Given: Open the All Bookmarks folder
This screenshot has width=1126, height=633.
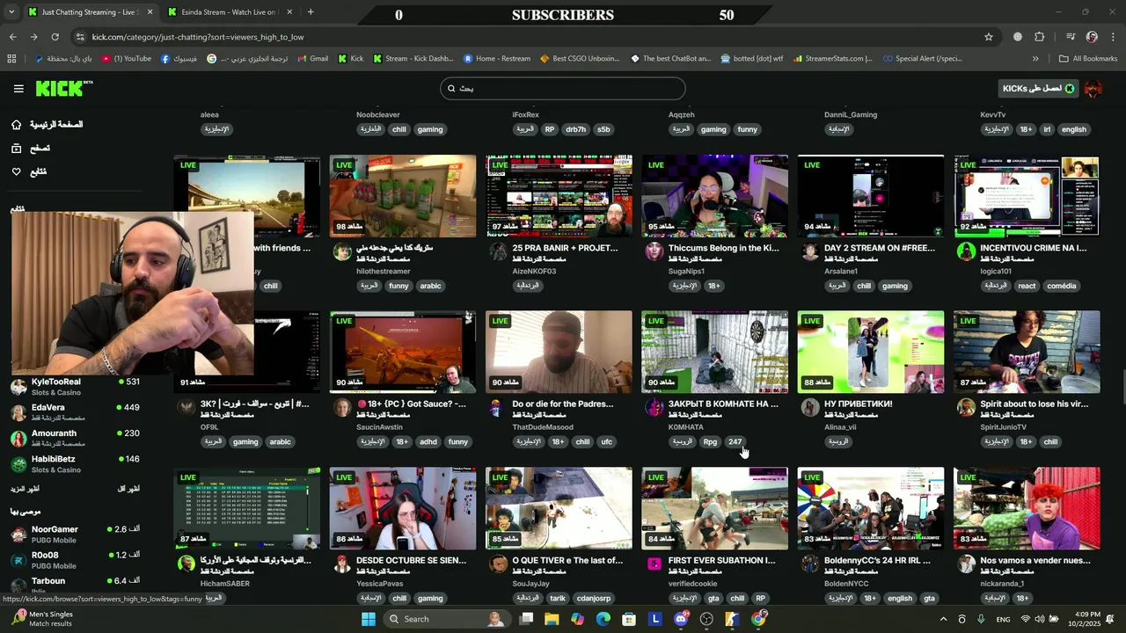Looking at the screenshot, I should tap(1088, 59).
